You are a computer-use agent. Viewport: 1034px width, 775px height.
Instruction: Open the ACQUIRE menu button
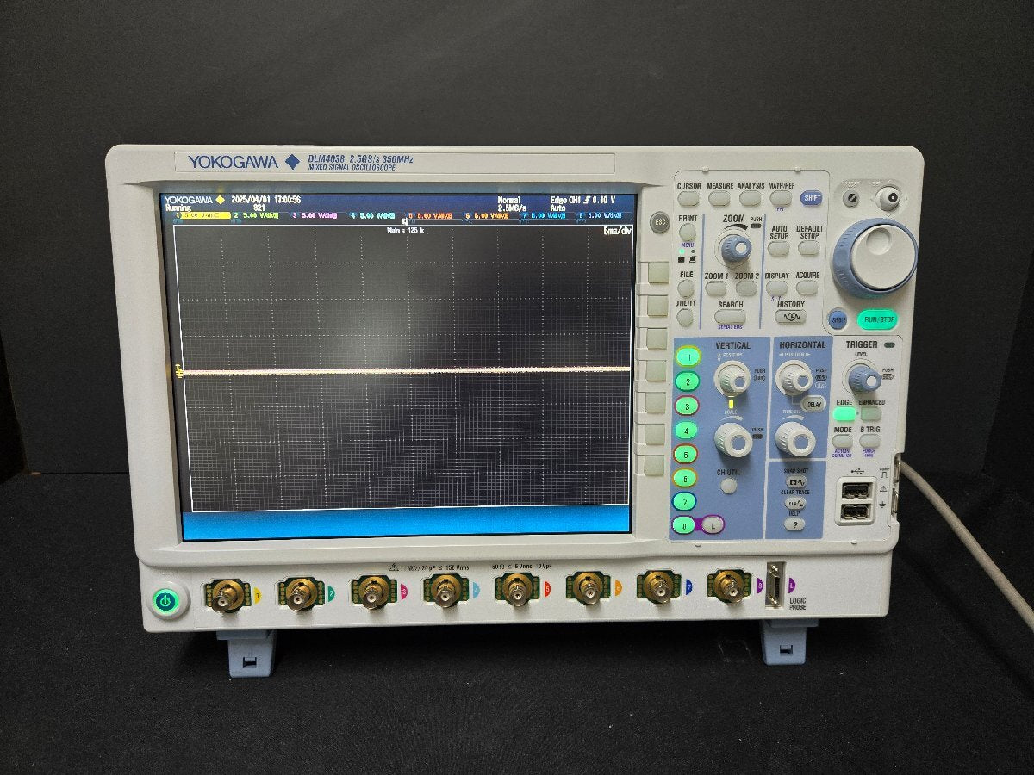point(807,288)
